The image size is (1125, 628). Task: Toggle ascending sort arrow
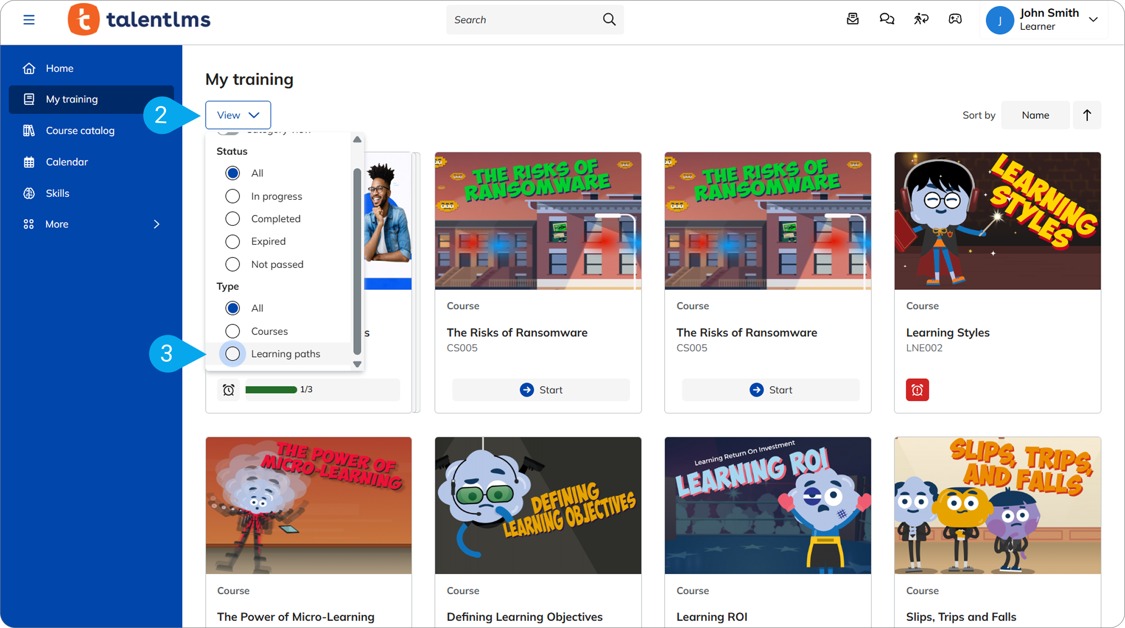(1086, 115)
